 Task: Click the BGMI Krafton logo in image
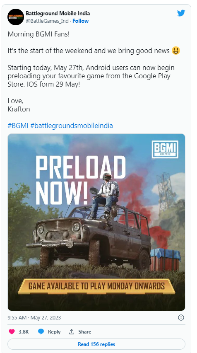[165, 149]
